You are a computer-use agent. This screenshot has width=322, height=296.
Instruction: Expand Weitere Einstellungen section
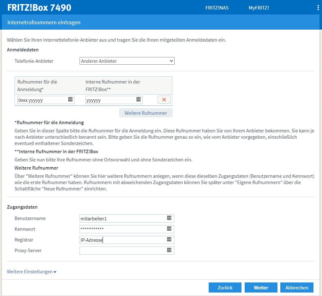pos(32,272)
